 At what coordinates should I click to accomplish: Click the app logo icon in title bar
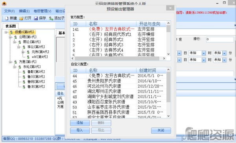pos(4,3)
